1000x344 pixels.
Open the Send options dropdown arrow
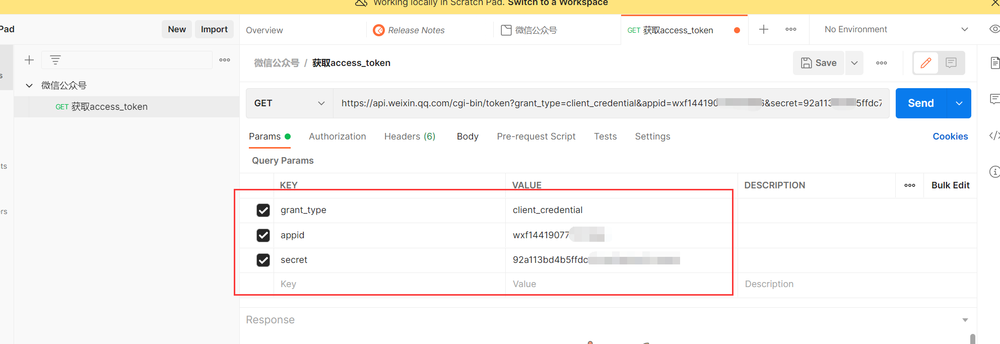coord(959,103)
